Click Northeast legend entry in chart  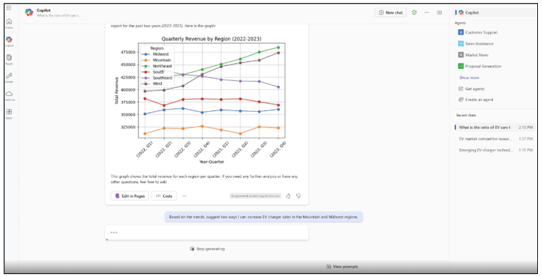[157, 66]
